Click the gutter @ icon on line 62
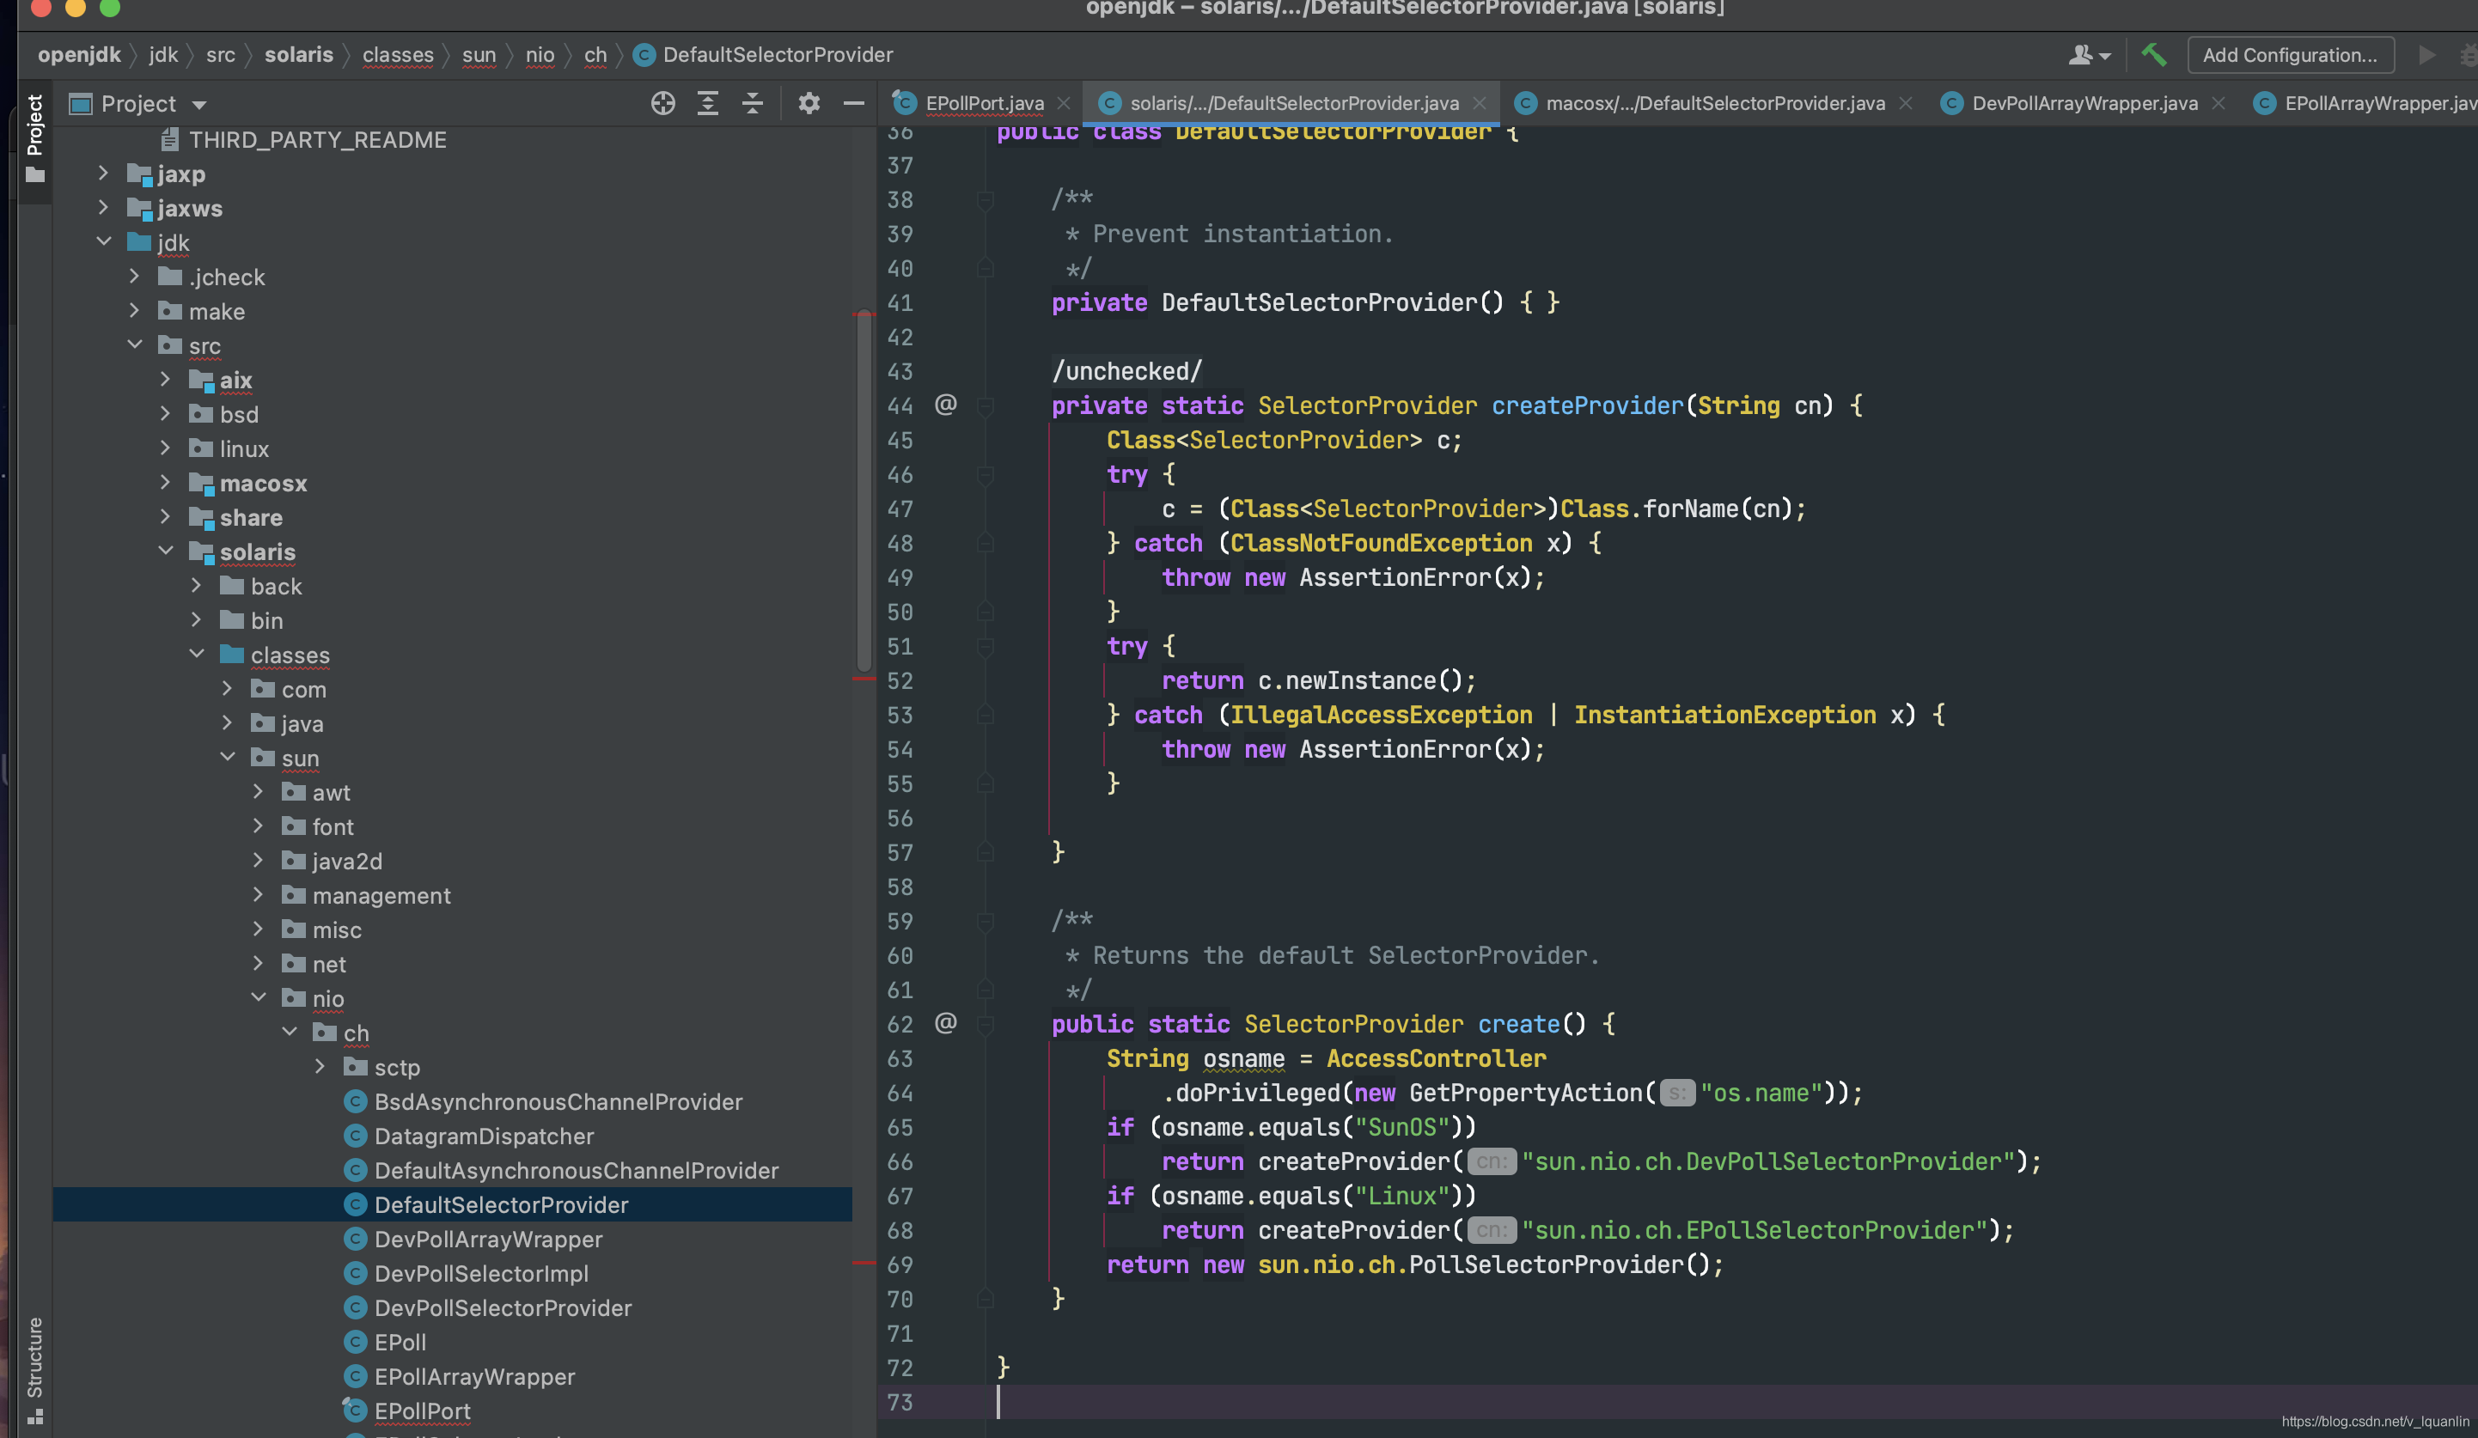2478x1438 pixels. [945, 1023]
